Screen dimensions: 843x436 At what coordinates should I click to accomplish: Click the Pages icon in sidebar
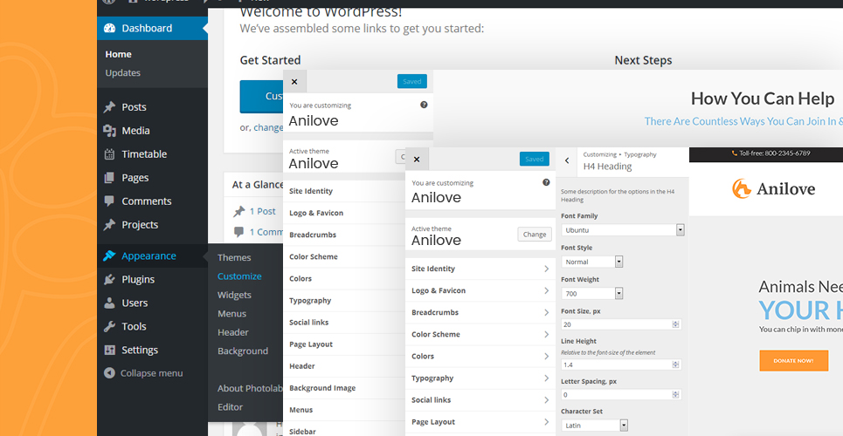[109, 178]
